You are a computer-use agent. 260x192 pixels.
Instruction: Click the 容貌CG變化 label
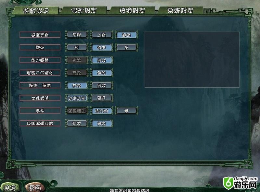click(40, 73)
